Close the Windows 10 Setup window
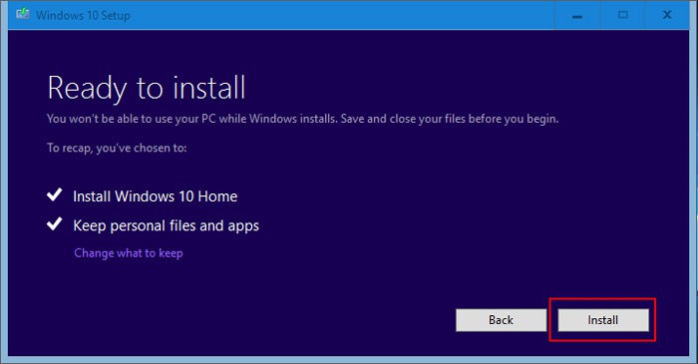This screenshot has height=364, width=698. coord(667,15)
